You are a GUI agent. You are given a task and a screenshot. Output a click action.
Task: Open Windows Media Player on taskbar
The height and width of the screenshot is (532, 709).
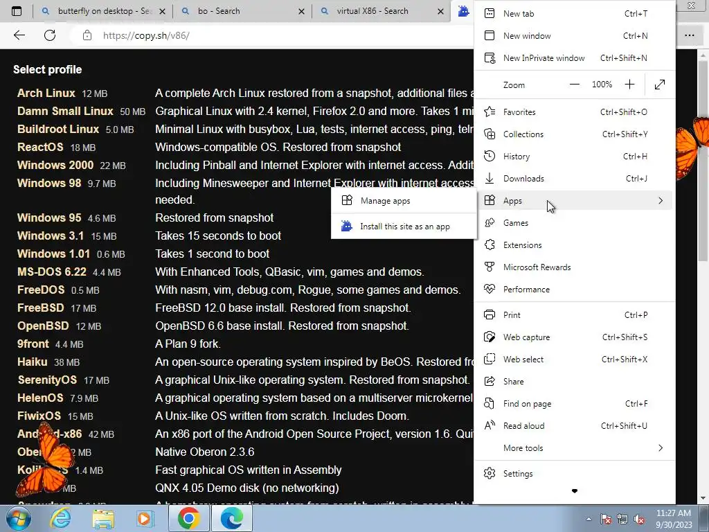145,518
